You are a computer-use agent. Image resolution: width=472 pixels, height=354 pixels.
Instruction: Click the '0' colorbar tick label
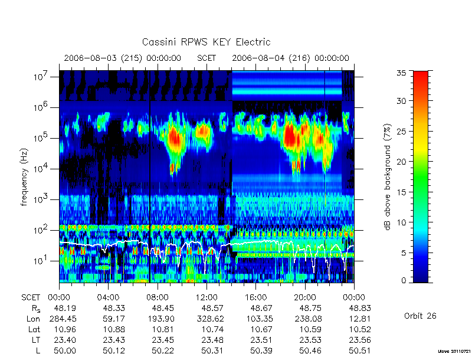point(404,280)
